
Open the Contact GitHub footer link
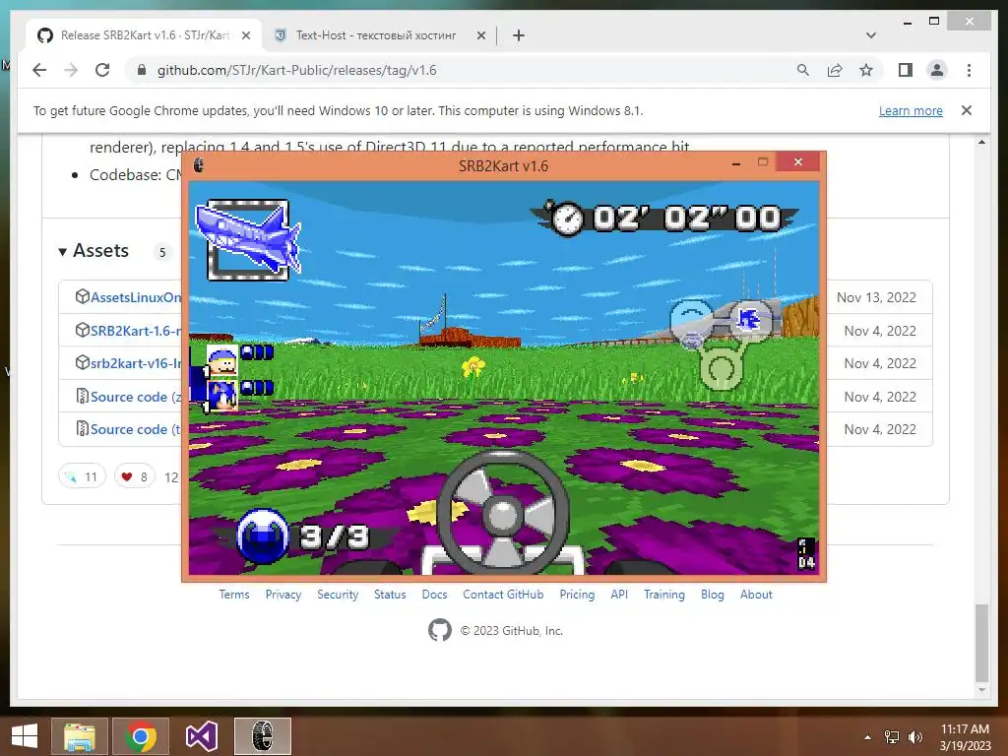pos(503,594)
